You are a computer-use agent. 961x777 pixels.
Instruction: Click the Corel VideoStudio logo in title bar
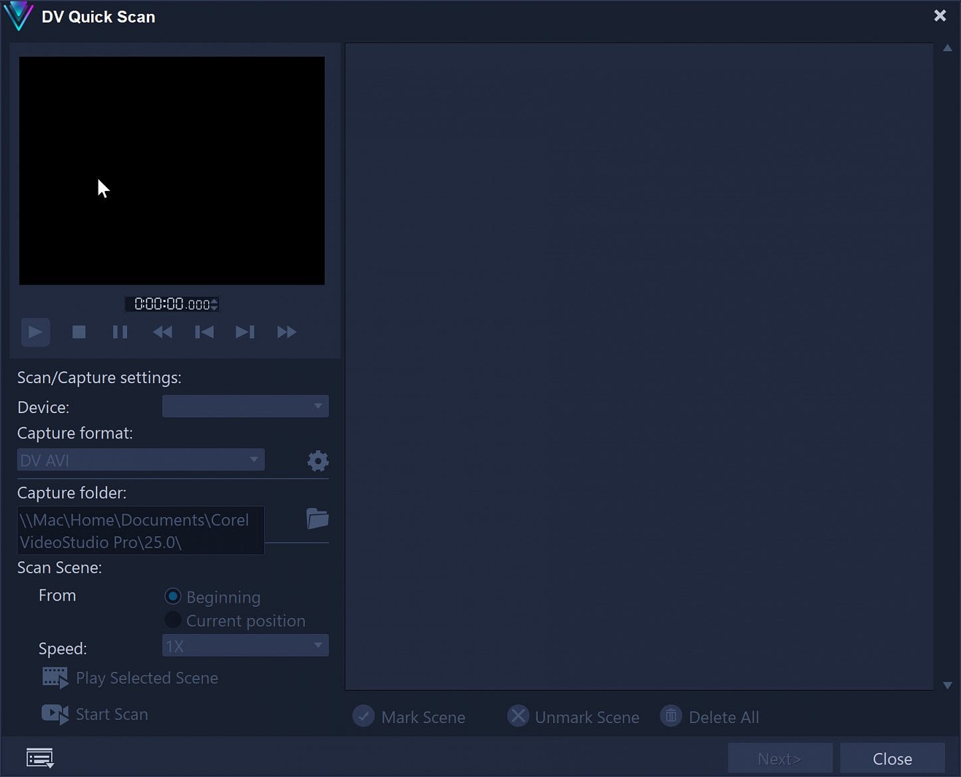click(x=18, y=17)
